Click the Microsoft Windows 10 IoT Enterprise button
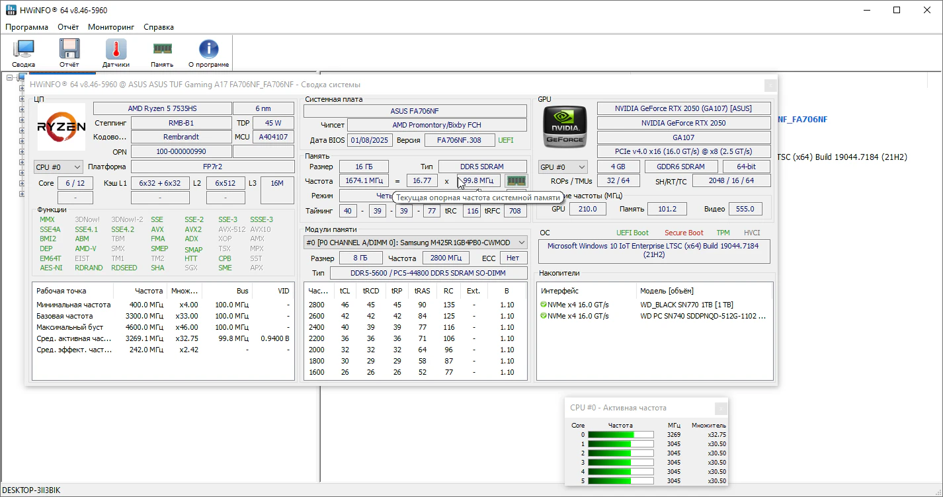Image resolution: width=943 pixels, height=497 pixels. pyautogui.click(x=654, y=250)
